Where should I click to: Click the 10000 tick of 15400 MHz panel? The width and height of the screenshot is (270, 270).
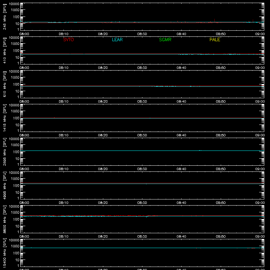[14, 240]
